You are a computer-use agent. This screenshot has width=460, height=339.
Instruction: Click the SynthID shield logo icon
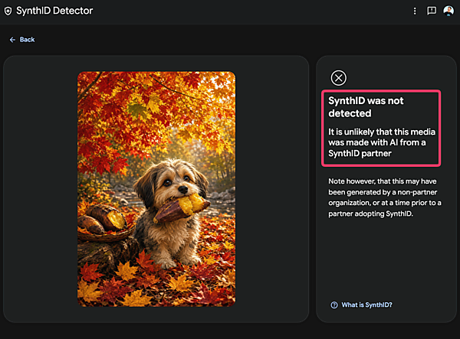click(x=8, y=11)
